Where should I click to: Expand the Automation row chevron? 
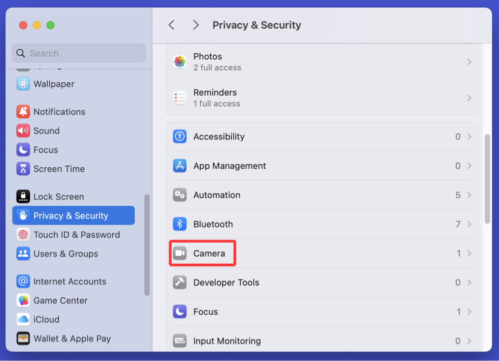(469, 195)
